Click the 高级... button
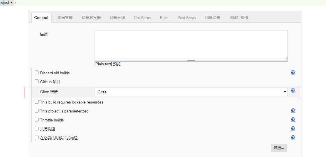The height and width of the screenshot is (157, 326). click(x=279, y=148)
